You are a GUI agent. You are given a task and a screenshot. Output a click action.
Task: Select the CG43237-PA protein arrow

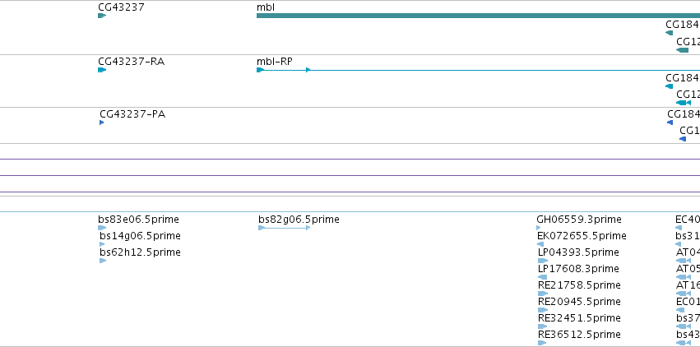coord(102,123)
